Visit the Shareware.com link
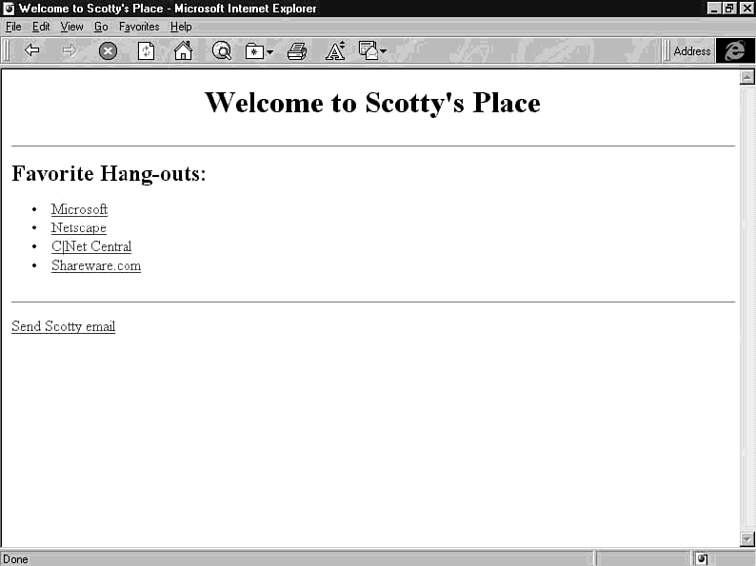This screenshot has height=566, width=756. (95, 266)
